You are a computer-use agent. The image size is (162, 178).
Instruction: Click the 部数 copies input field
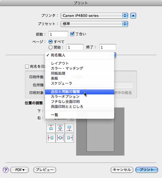(58, 34)
